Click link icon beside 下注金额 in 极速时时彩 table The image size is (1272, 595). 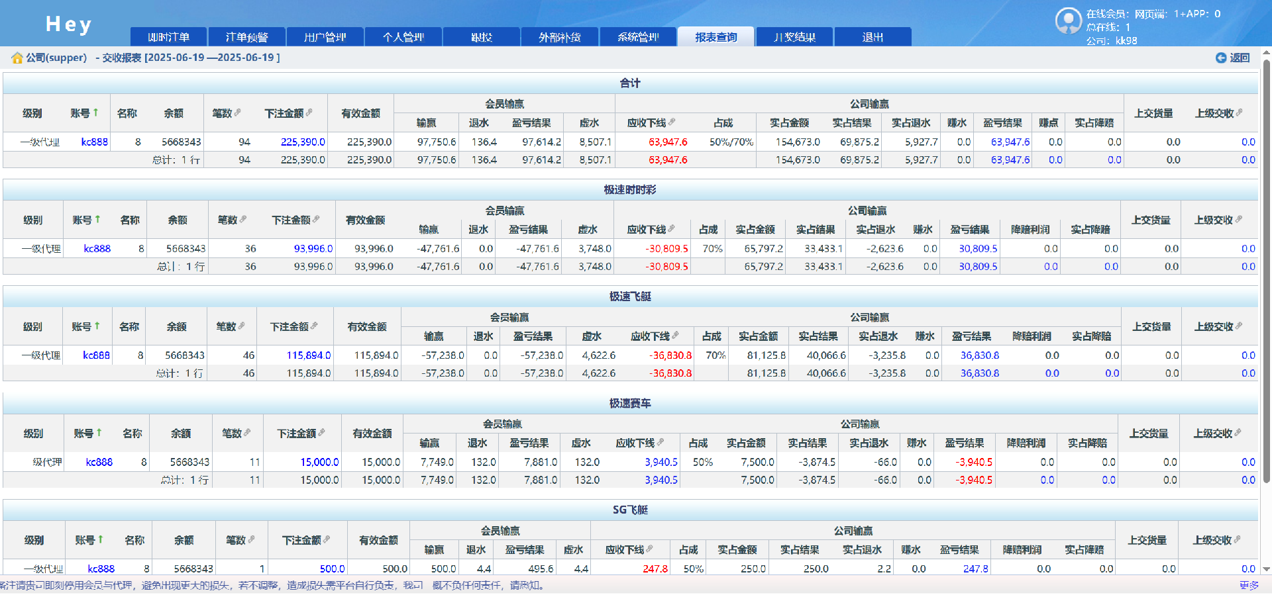pyautogui.click(x=316, y=219)
